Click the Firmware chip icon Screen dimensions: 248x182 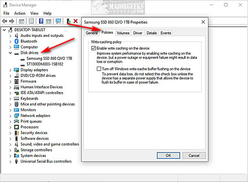click(x=16, y=81)
